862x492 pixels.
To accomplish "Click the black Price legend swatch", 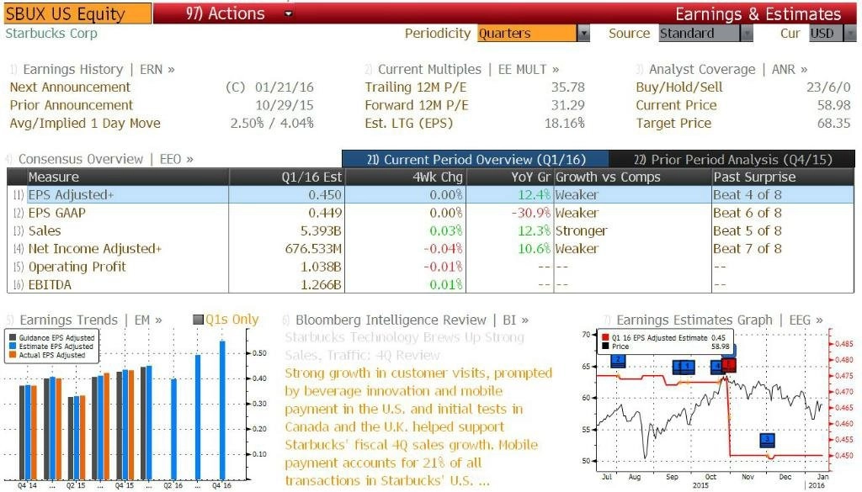I will click(x=605, y=347).
